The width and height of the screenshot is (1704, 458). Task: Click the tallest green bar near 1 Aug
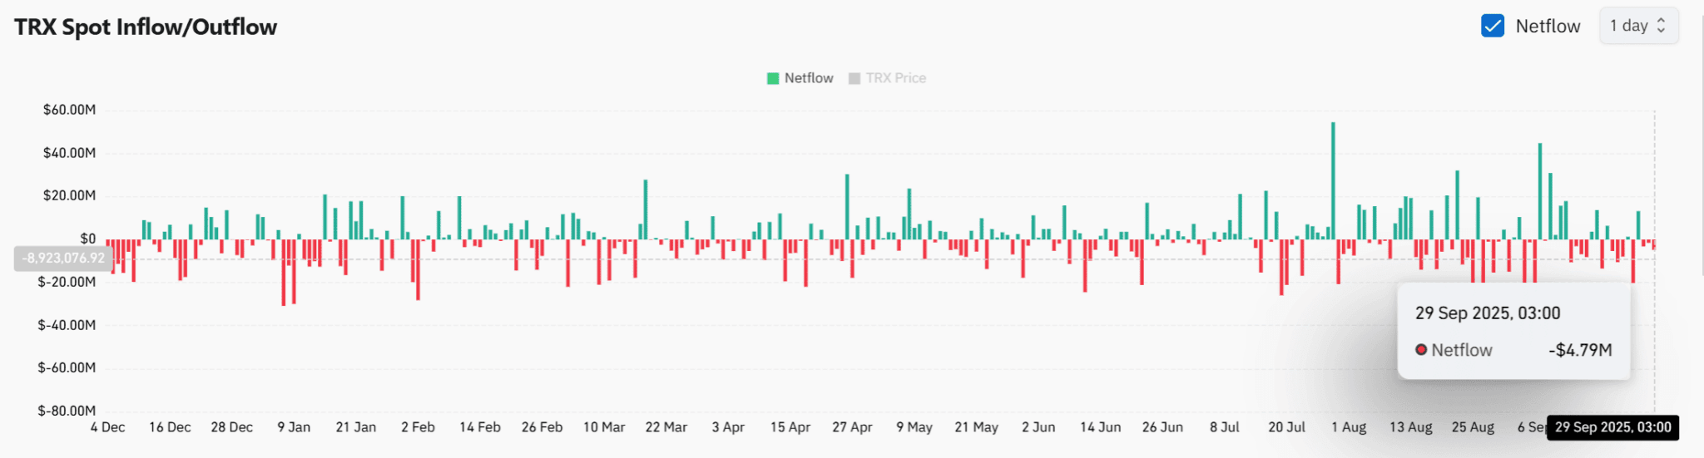coord(1333,180)
